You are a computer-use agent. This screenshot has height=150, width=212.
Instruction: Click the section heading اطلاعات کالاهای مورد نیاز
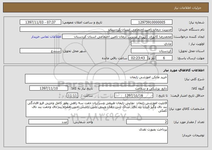pos(184,70)
